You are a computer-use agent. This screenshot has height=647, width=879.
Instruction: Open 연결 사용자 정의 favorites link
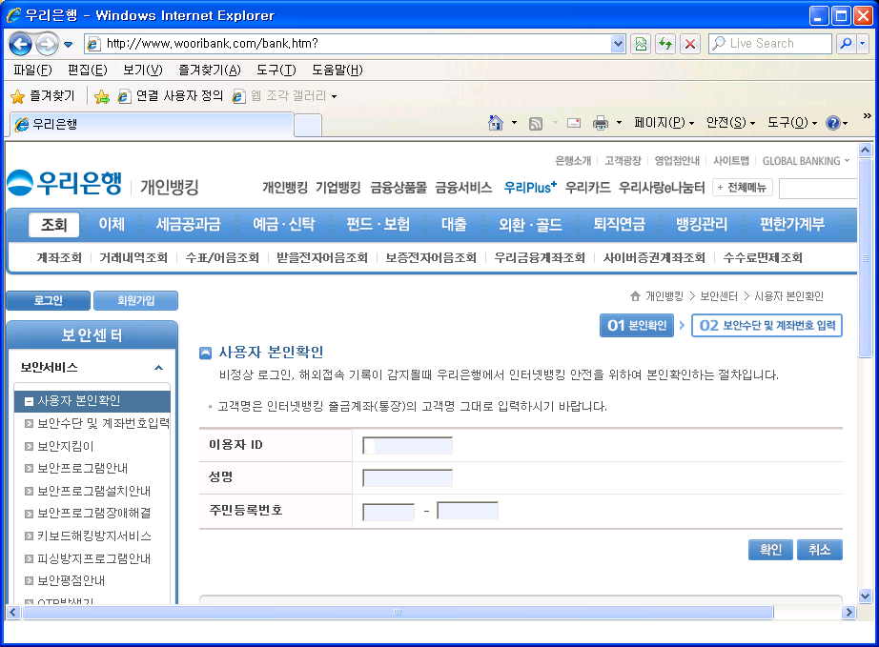coord(171,96)
